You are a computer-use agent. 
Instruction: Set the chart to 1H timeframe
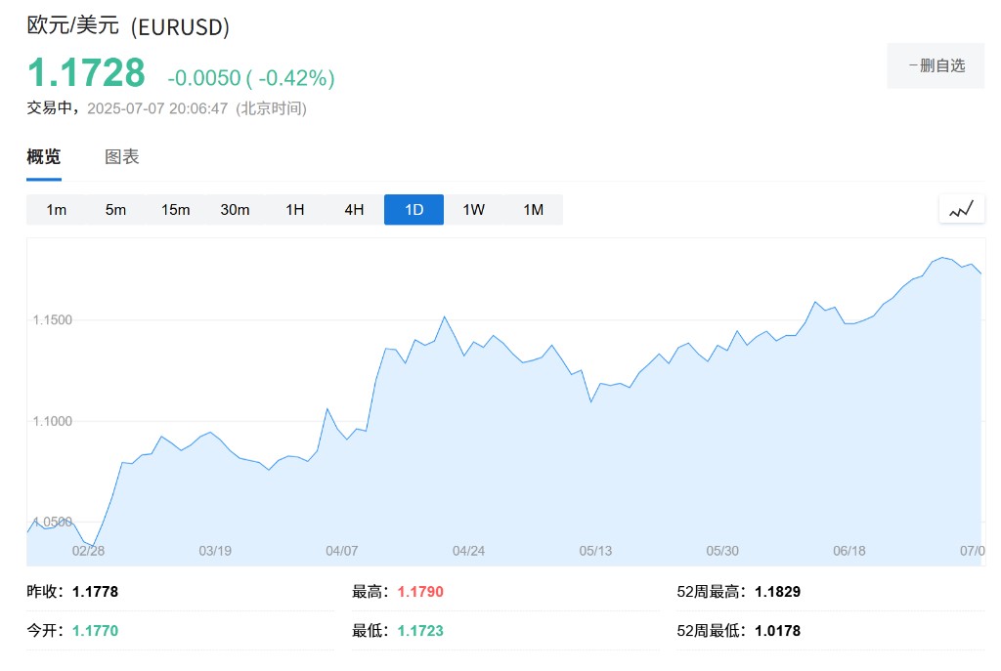pos(294,210)
